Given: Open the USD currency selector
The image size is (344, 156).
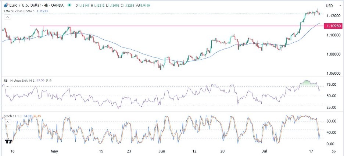Looking at the screenshot, I should pyautogui.click(x=329, y=6).
